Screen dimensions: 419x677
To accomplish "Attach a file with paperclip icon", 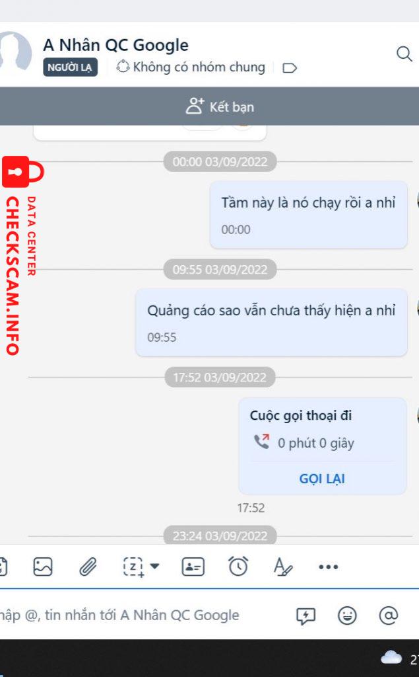I will pos(88,567).
